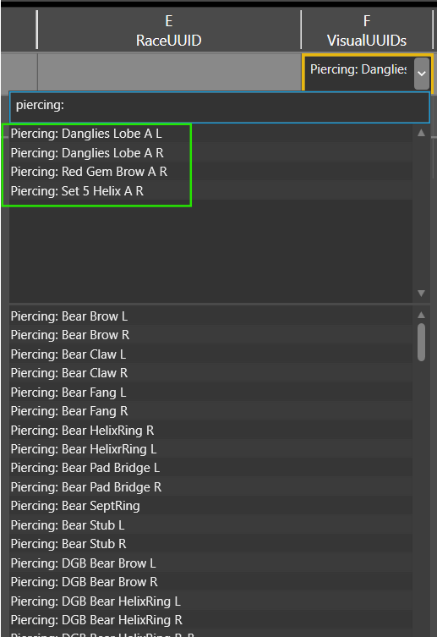Viewport: 437px width, 637px height.
Task: Click up arrow of selected items scrollbar
Action: pyautogui.click(x=421, y=133)
